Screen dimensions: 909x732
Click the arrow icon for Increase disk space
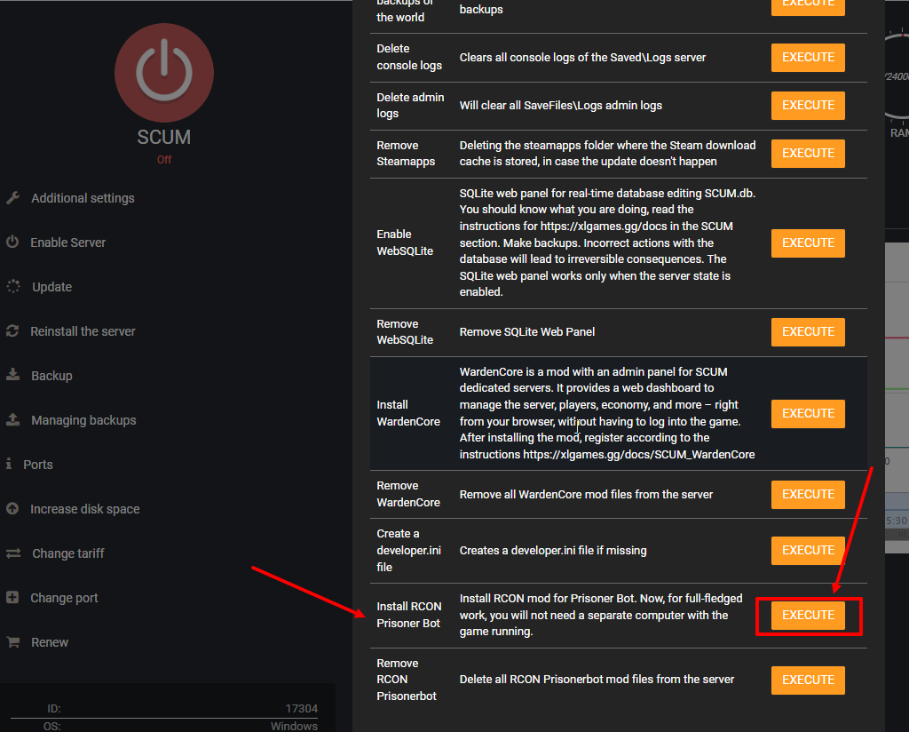pyautogui.click(x=12, y=509)
